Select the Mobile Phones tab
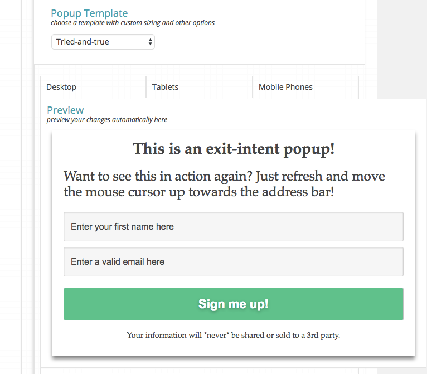The image size is (427, 374). click(x=305, y=87)
